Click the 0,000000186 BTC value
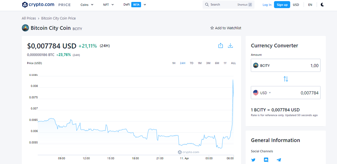337x164 pixels. [x=41, y=55]
